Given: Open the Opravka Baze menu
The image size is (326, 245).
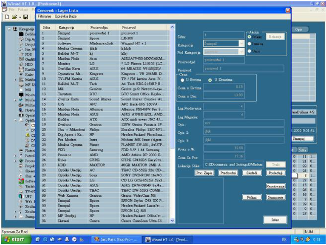Looking at the screenshot, I should click(66, 16).
